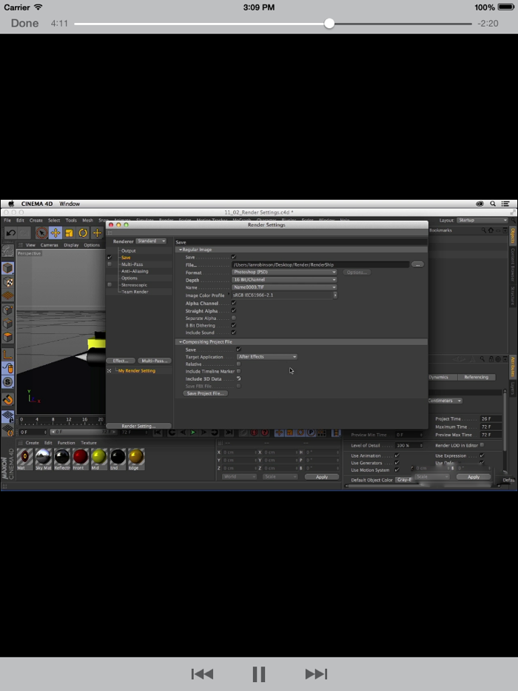
Task: Click Save Project File... button
Action: click(x=205, y=393)
